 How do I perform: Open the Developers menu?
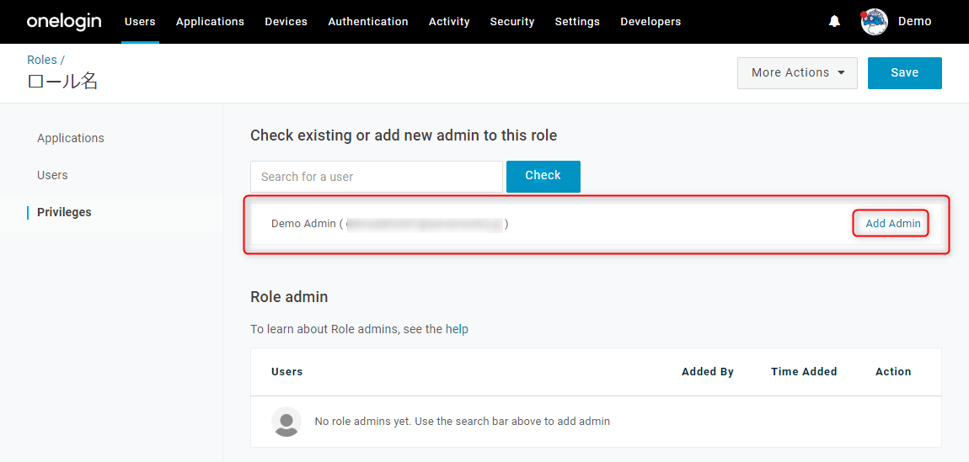[650, 22]
